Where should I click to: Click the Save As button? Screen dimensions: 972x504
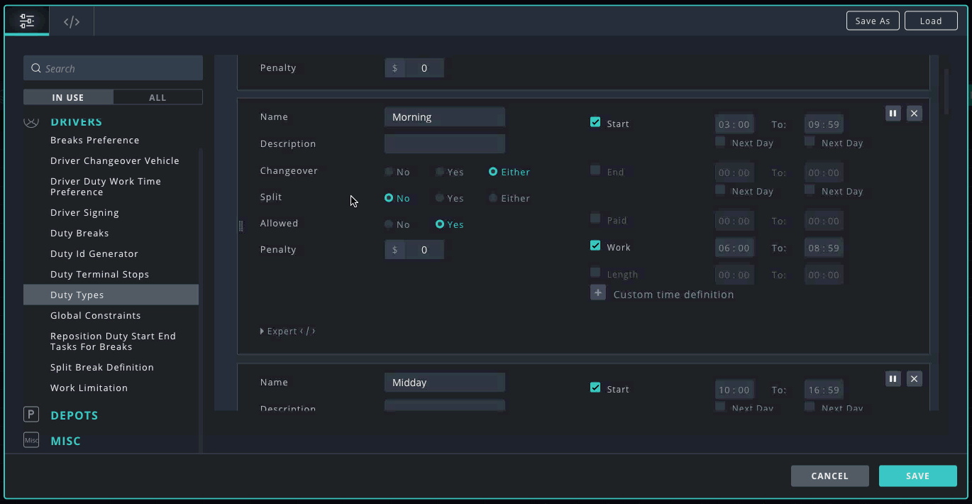click(873, 21)
